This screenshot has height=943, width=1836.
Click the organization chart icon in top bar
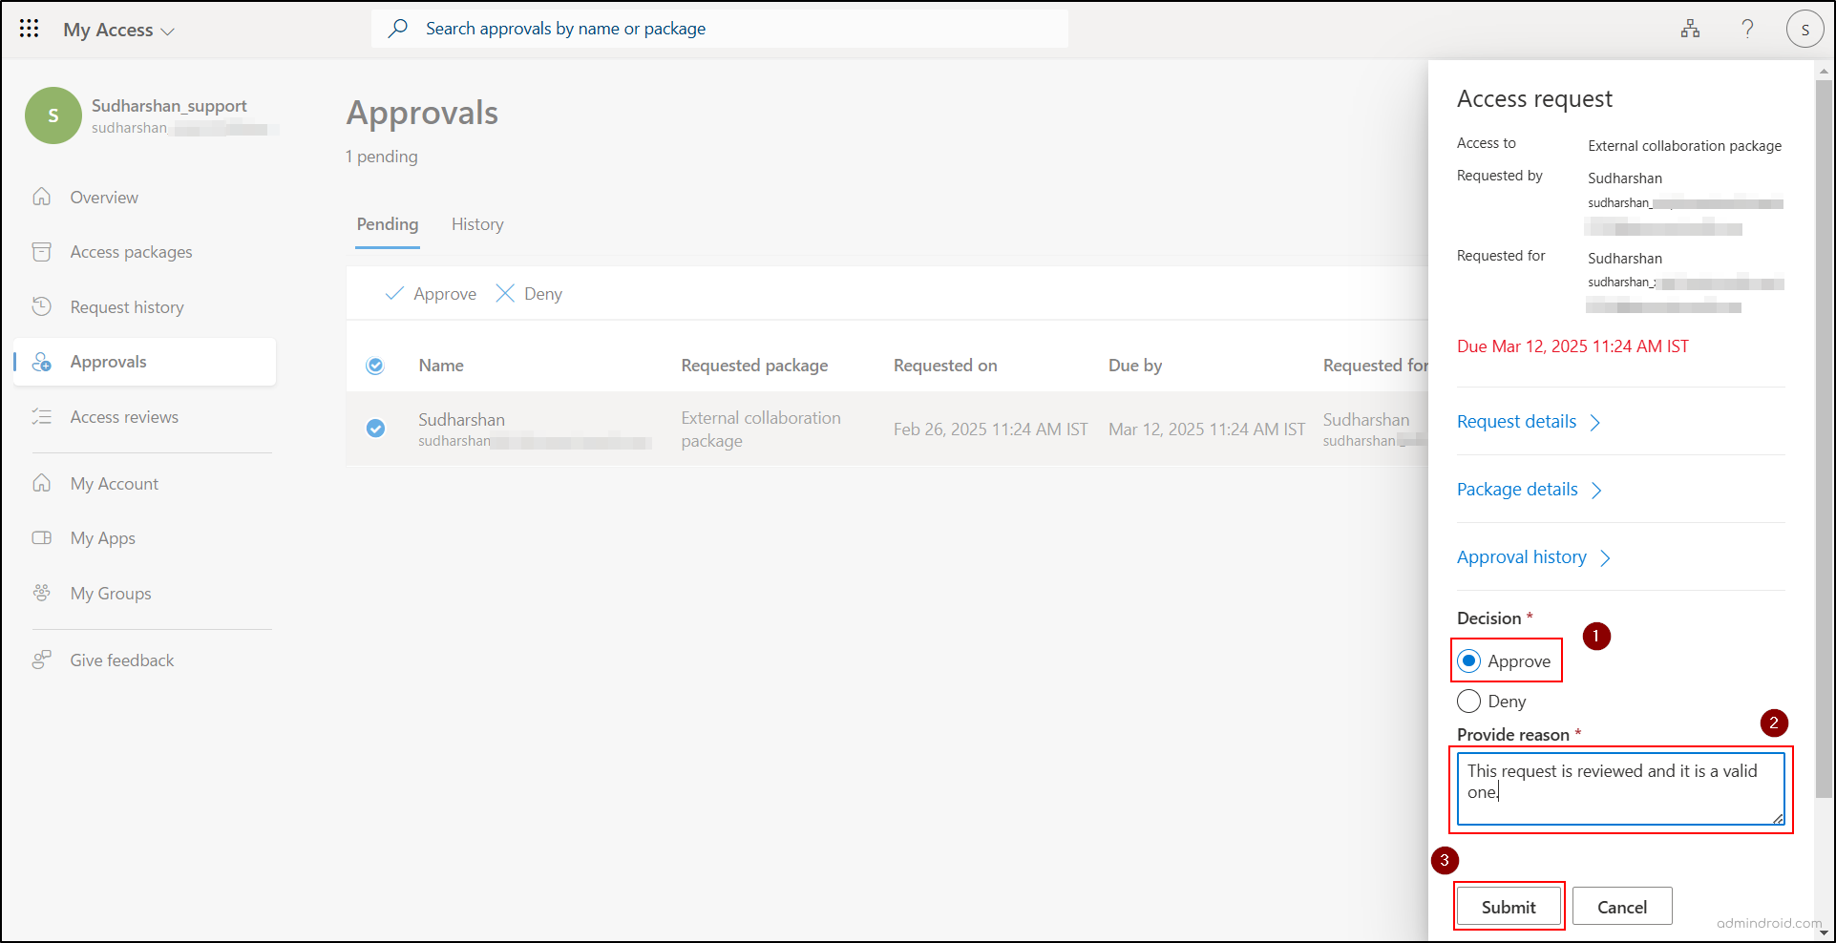click(1690, 29)
